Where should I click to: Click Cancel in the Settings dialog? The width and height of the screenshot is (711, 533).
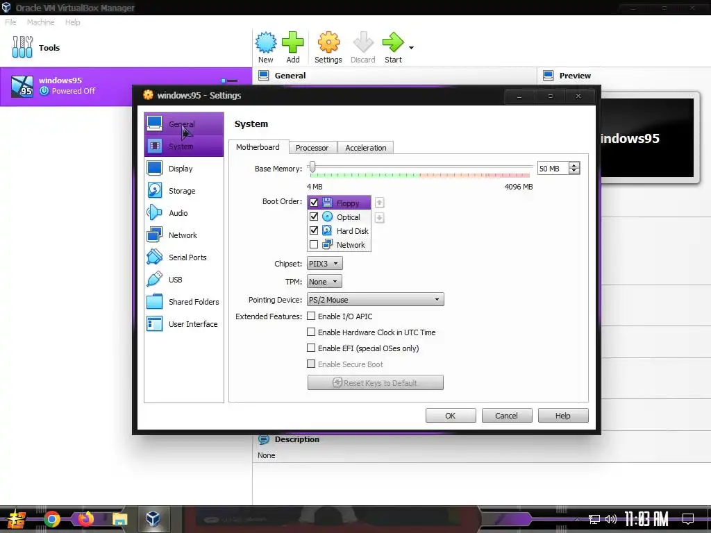pyautogui.click(x=506, y=416)
